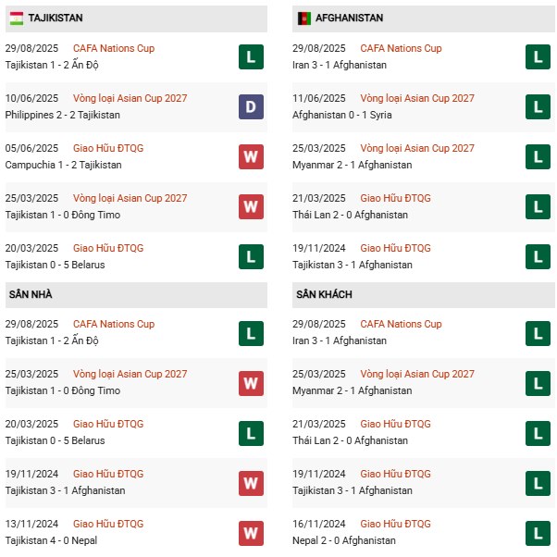
Task: Click the L badge for Nepal 2-0 Afghanistan
Action: pos(538,532)
